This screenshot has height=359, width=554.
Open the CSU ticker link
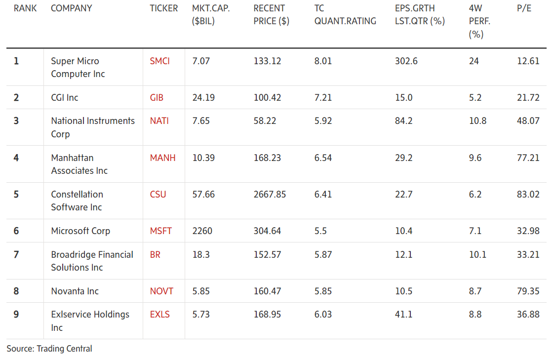point(158,195)
